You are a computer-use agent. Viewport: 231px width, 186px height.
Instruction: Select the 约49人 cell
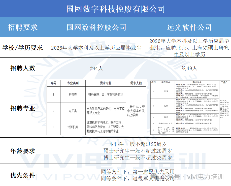pos(189,68)
